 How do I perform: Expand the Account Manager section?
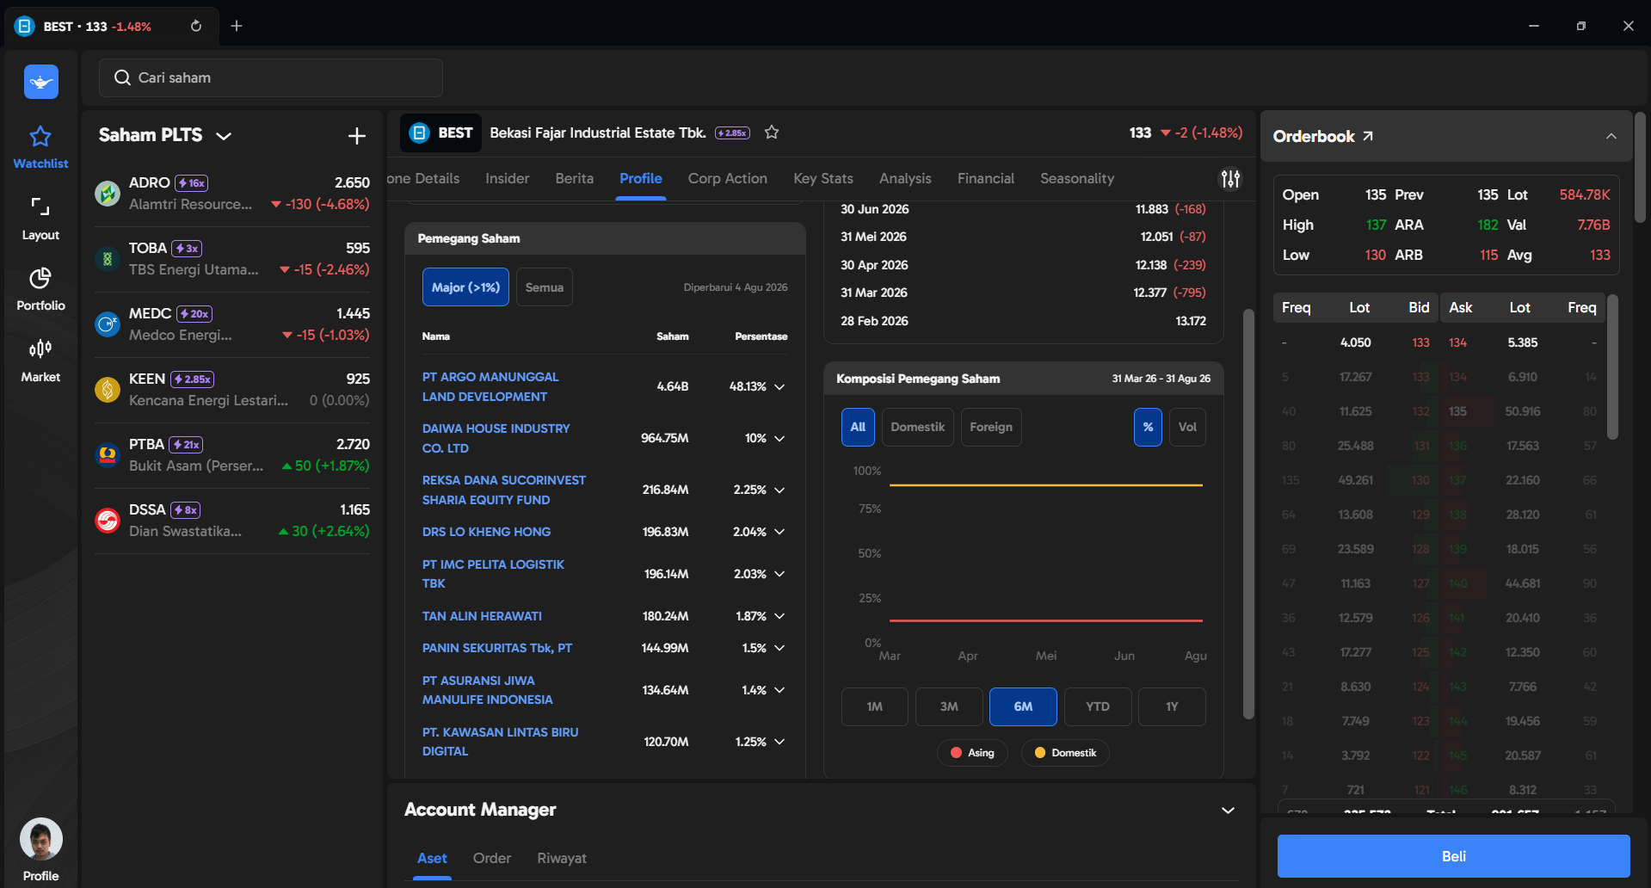coord(1228,811)
